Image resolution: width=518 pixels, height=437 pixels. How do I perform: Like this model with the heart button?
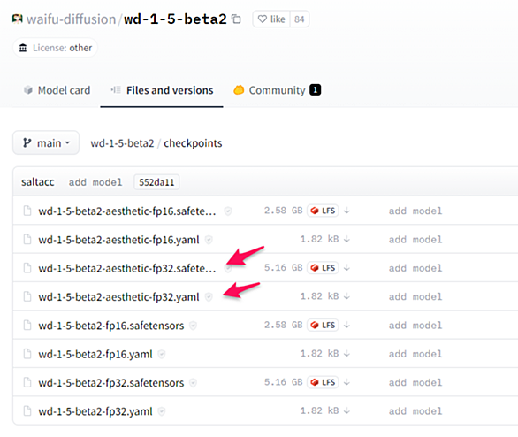tap(271, 19)
